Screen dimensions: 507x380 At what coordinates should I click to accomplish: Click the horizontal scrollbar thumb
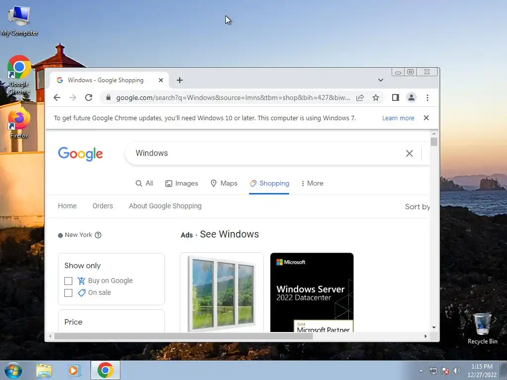(x=184, y=336)
